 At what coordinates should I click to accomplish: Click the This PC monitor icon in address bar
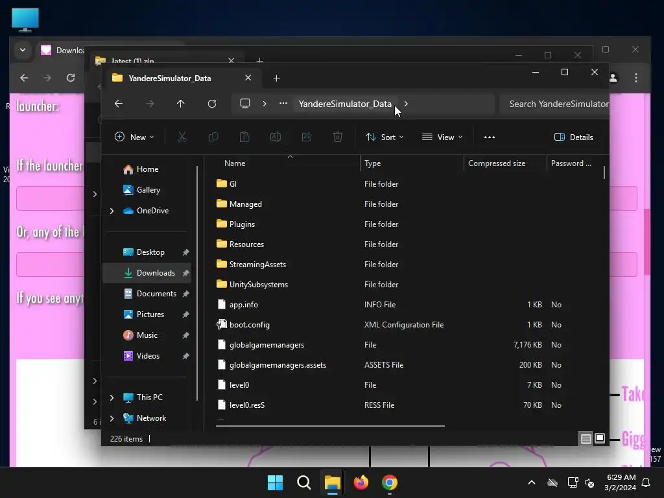[245, 104]
